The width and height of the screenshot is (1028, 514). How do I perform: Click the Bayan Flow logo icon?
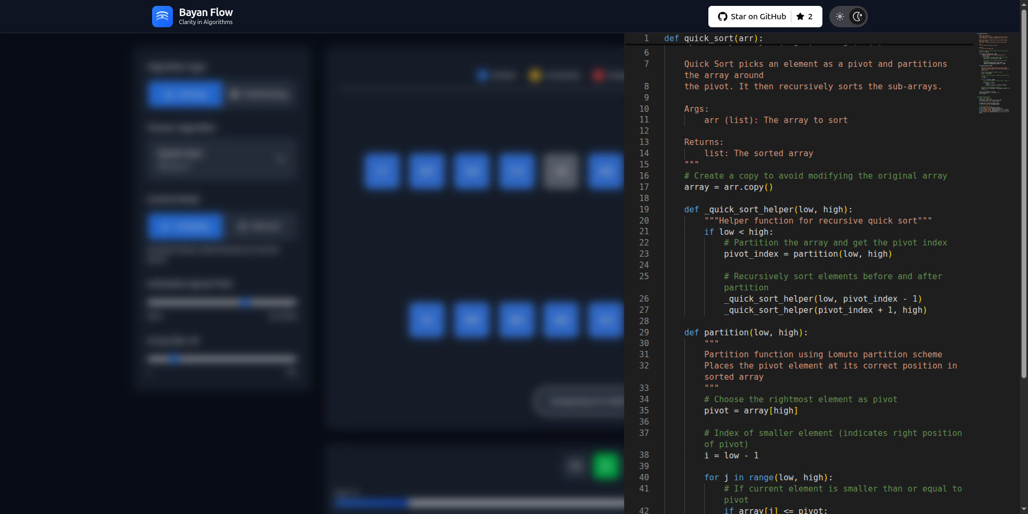(162, 17)
